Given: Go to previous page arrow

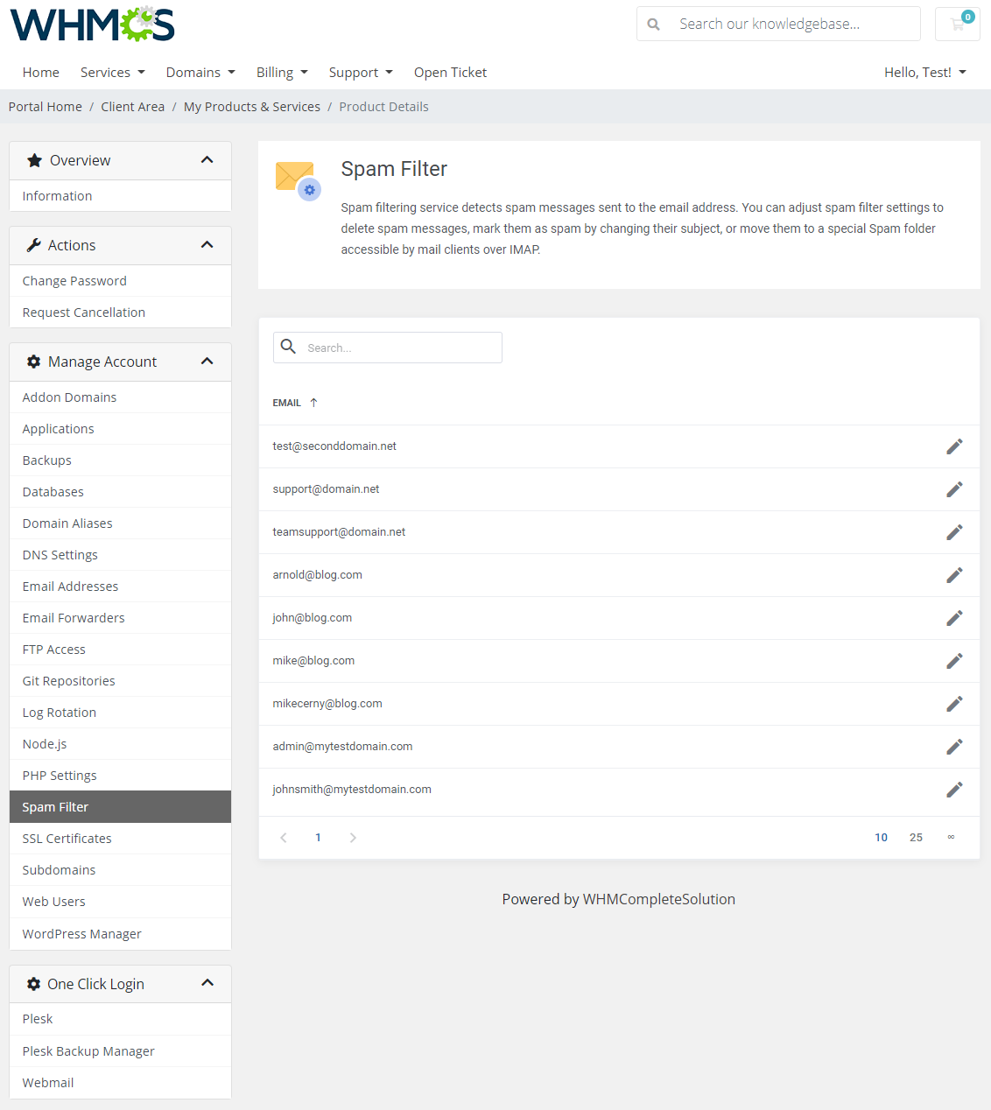Looking at the screenshot, I should [x=284, y=838].
